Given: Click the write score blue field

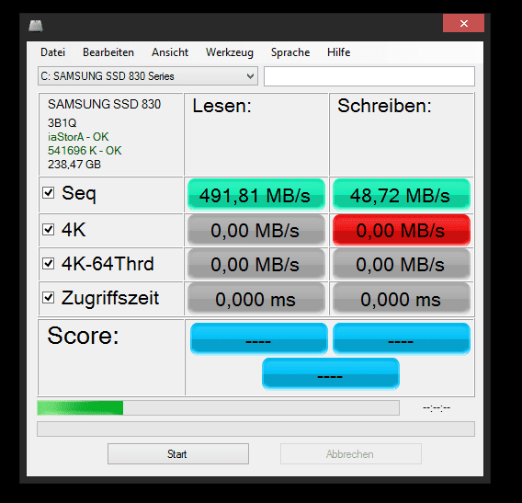Looking at the screenshot, I should 402,338.
